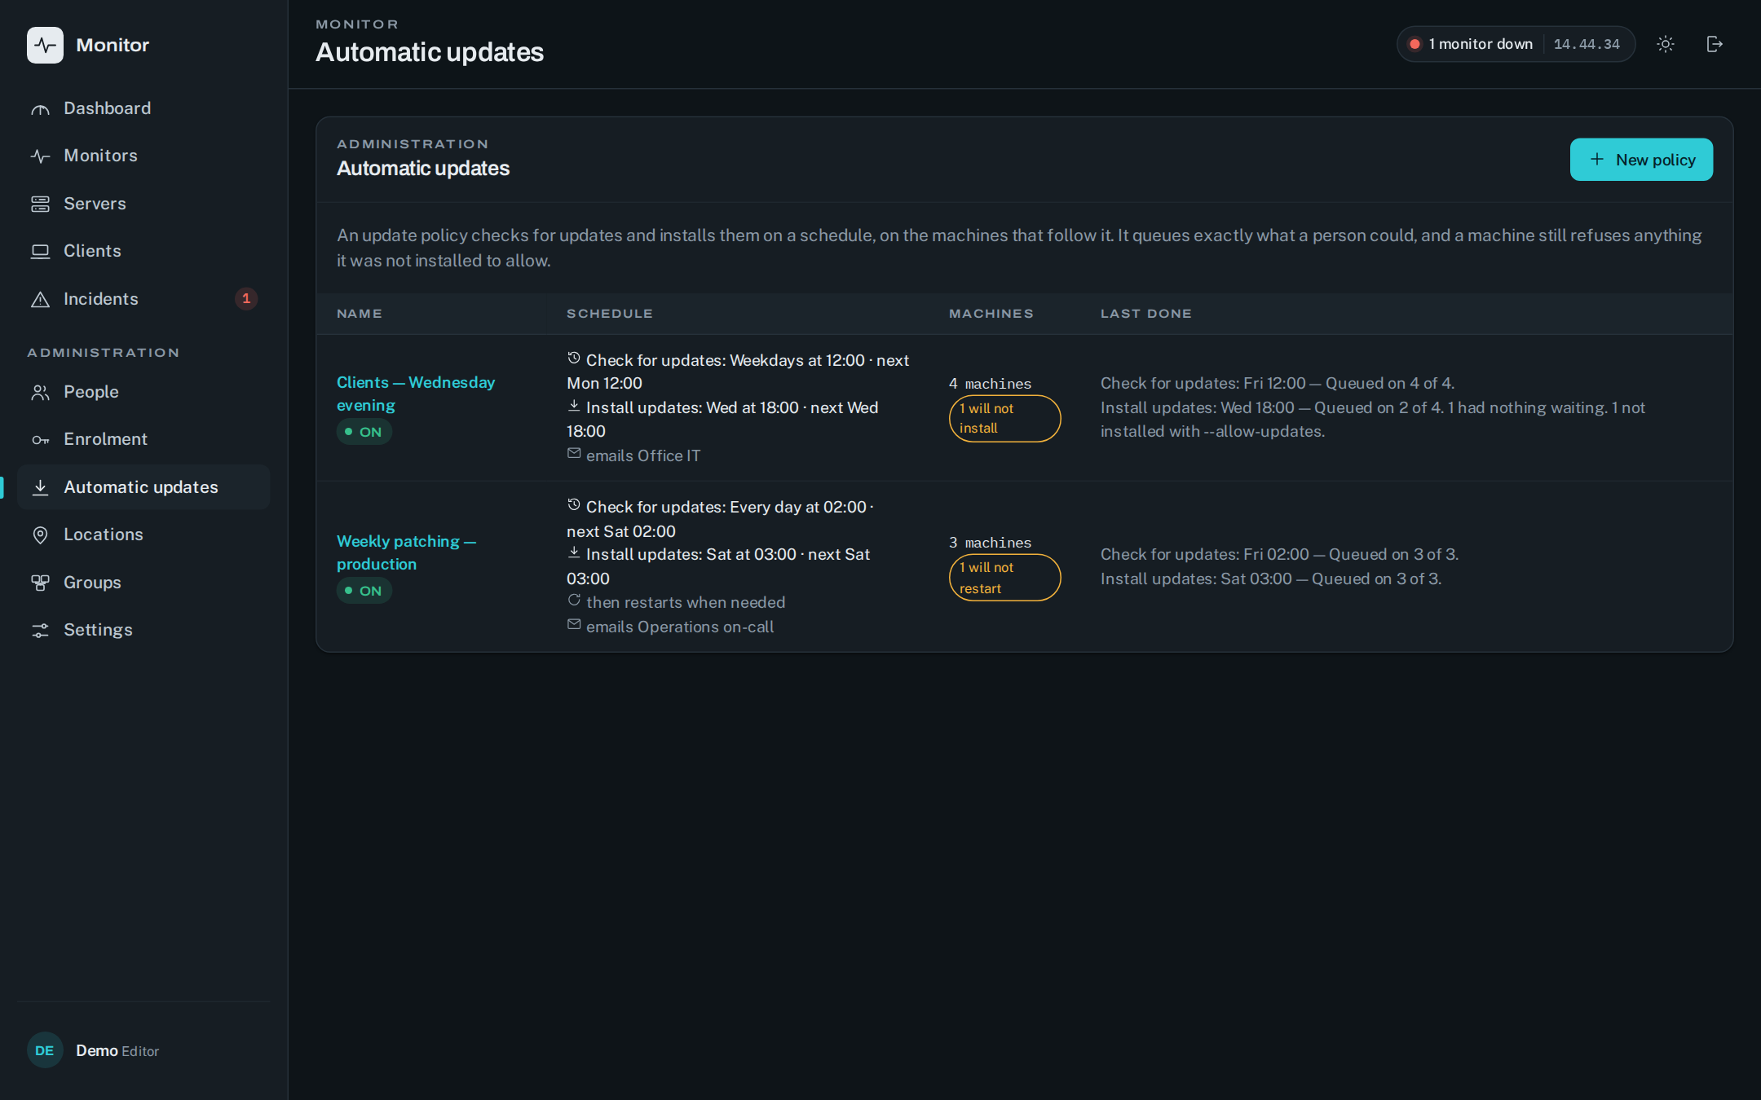Click the Settings sliders icon
This screenshot has height=1100, width=1761.
(x=40, y=630)
